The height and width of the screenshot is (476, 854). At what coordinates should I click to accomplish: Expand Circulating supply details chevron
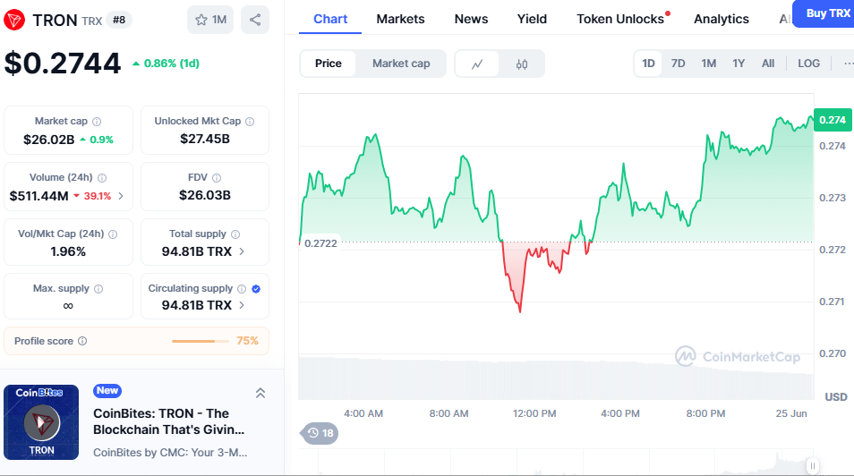242,305
